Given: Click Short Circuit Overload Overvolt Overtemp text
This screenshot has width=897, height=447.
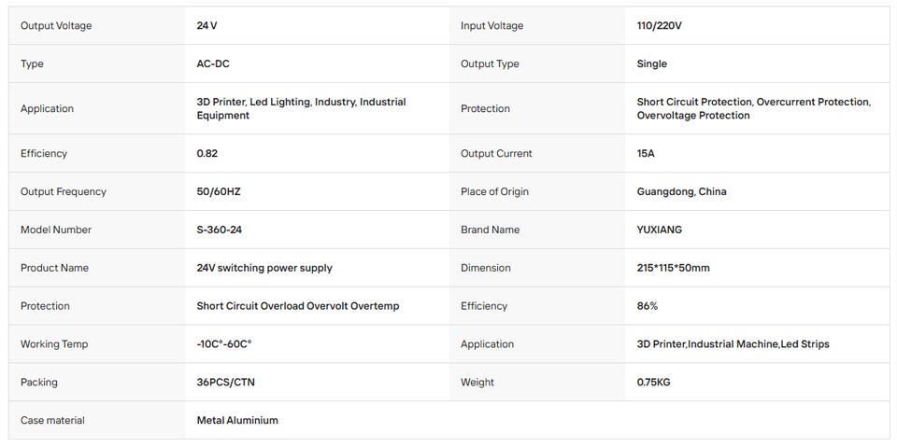Looking at the screenshot, I should tap(298, 306).
